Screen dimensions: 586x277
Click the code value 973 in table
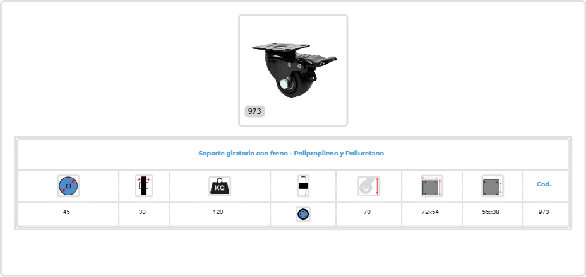click(x=544, y=212)
